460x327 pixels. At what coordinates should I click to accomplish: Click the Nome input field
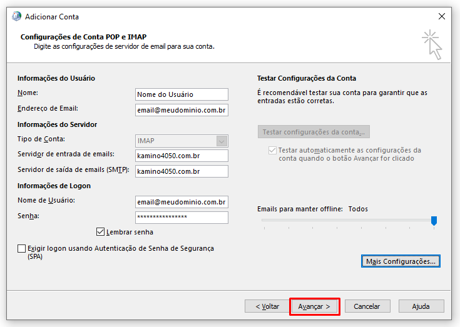click(x=181, y=94)
